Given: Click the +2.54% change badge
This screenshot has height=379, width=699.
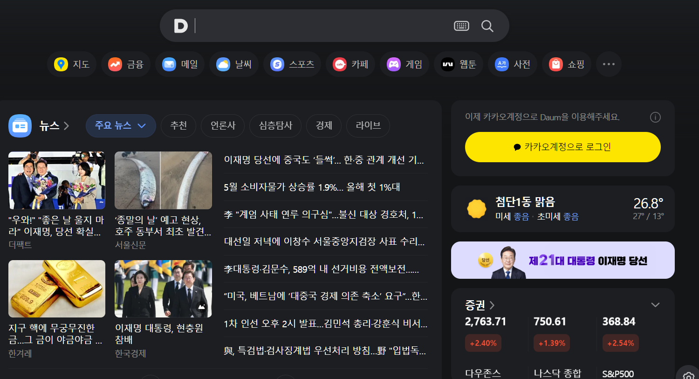Looking at the screenshot, I should click(621, 343).
